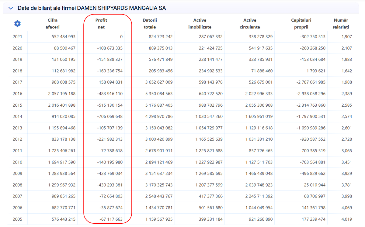
Task: Click net profit value -108 673 335
Action: 110,48
